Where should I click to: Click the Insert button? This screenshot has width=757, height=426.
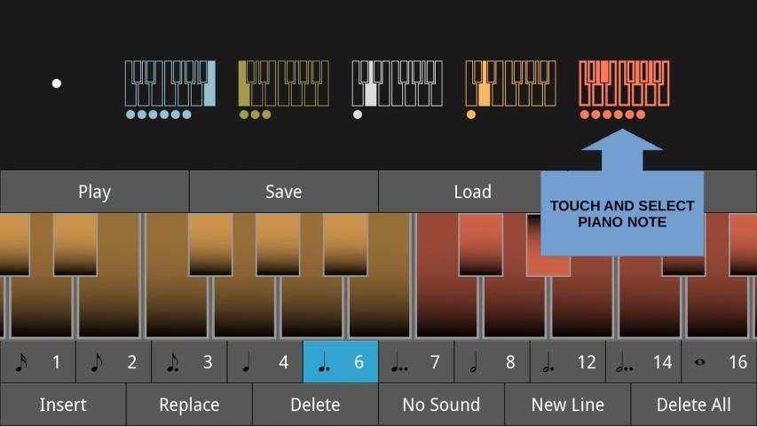pos(63,405)
